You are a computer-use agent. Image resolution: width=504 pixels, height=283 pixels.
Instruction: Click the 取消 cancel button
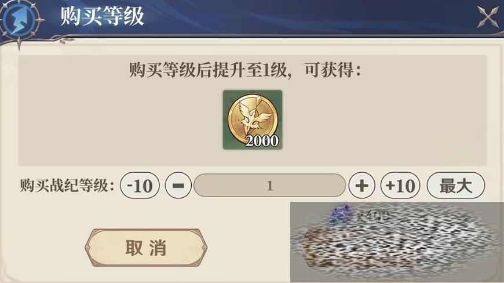pos(146,248)
